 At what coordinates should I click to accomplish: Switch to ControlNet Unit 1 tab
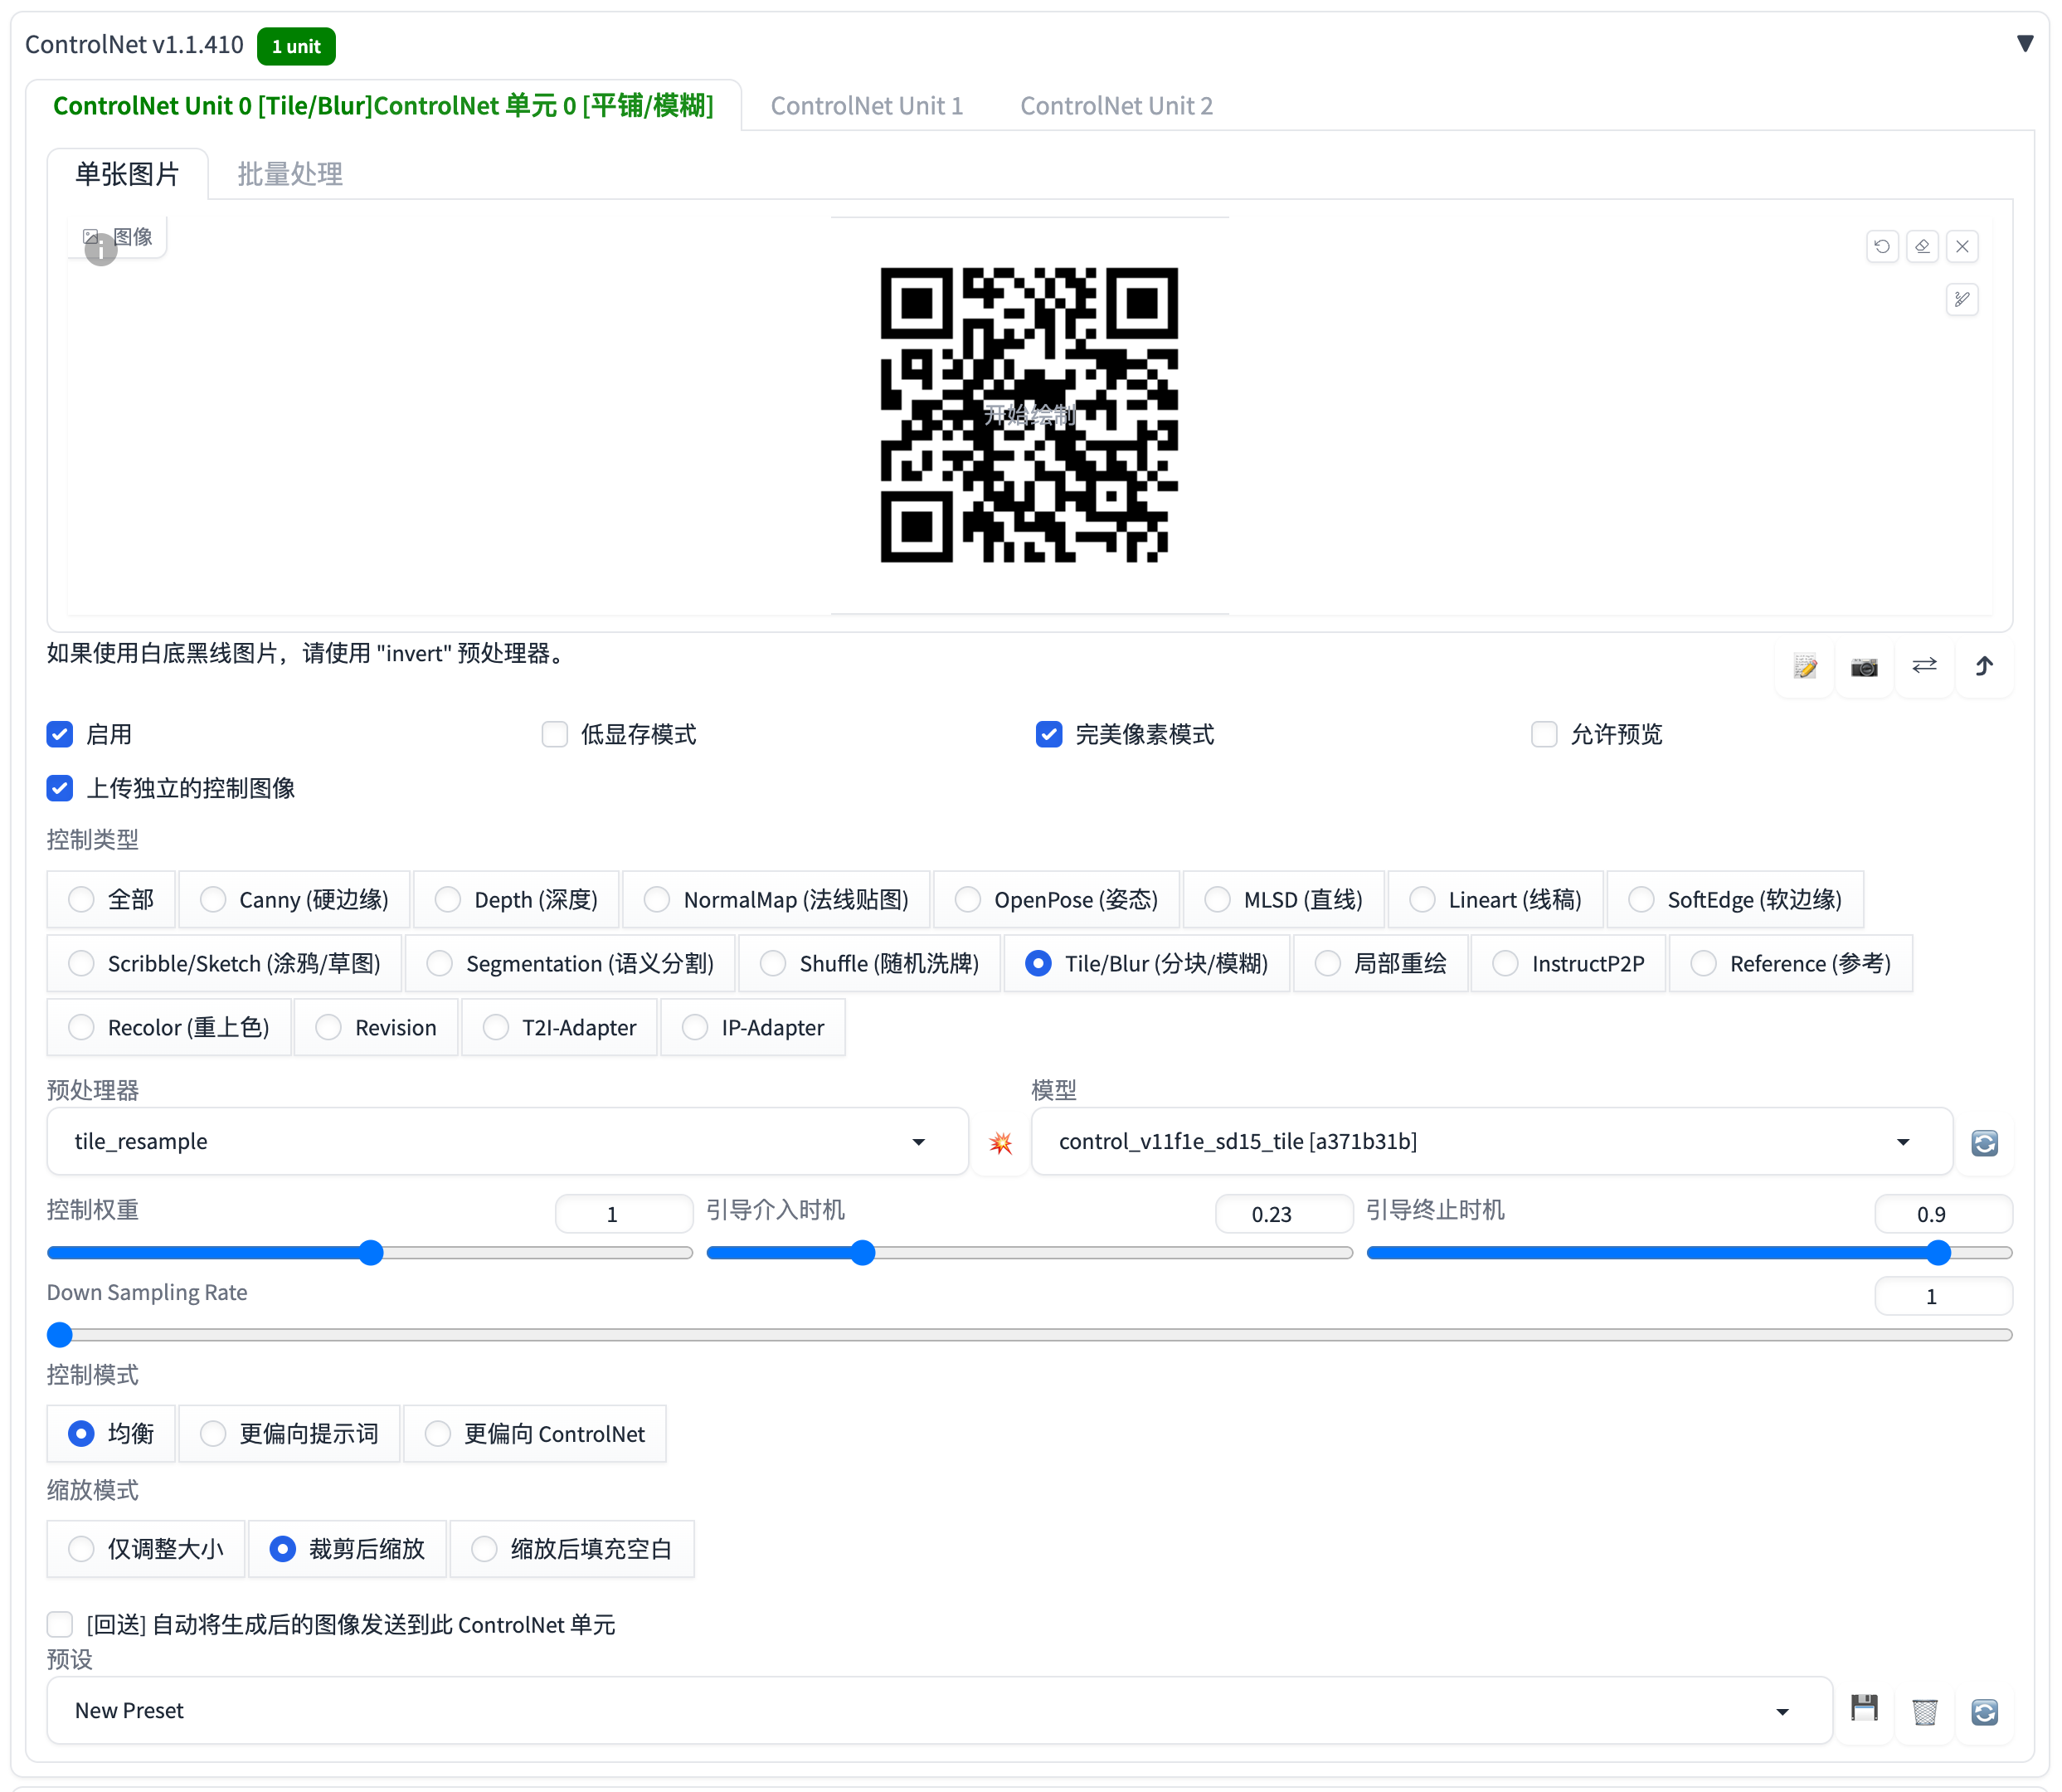pos(866,106)
